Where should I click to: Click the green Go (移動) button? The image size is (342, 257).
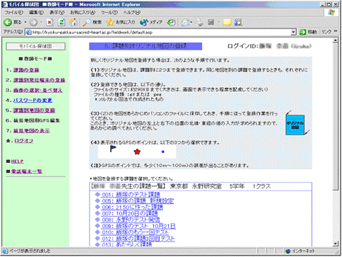[308, 32]
